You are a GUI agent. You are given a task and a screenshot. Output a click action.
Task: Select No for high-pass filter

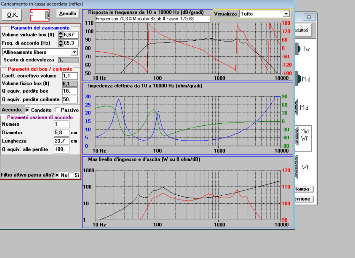click(x=57, y=175)
